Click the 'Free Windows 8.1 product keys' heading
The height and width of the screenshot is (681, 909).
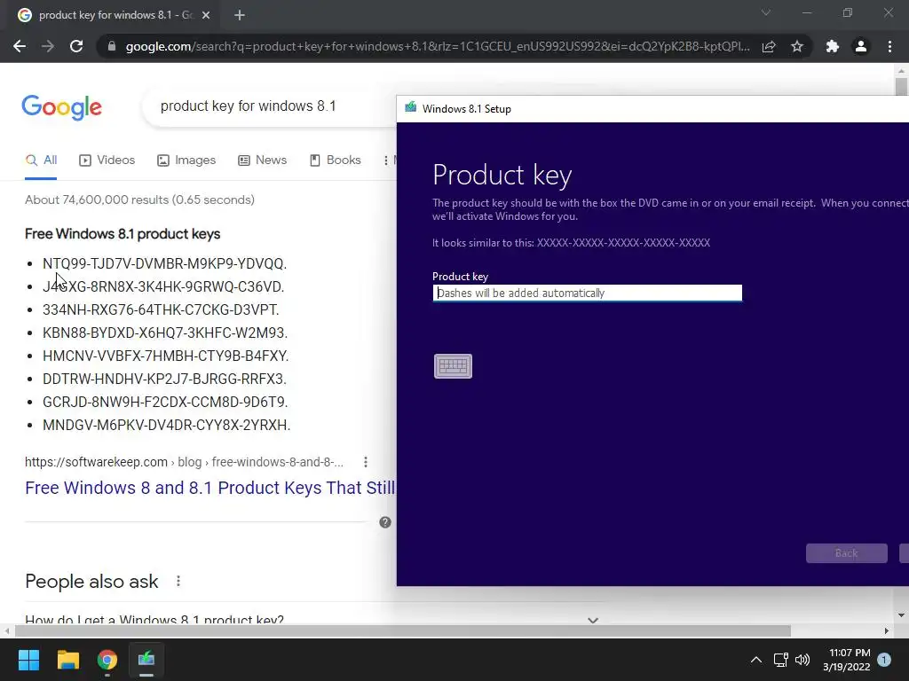tap(123, 234)
